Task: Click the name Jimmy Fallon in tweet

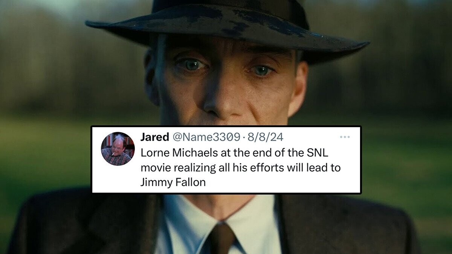Action: pos(173,183)
